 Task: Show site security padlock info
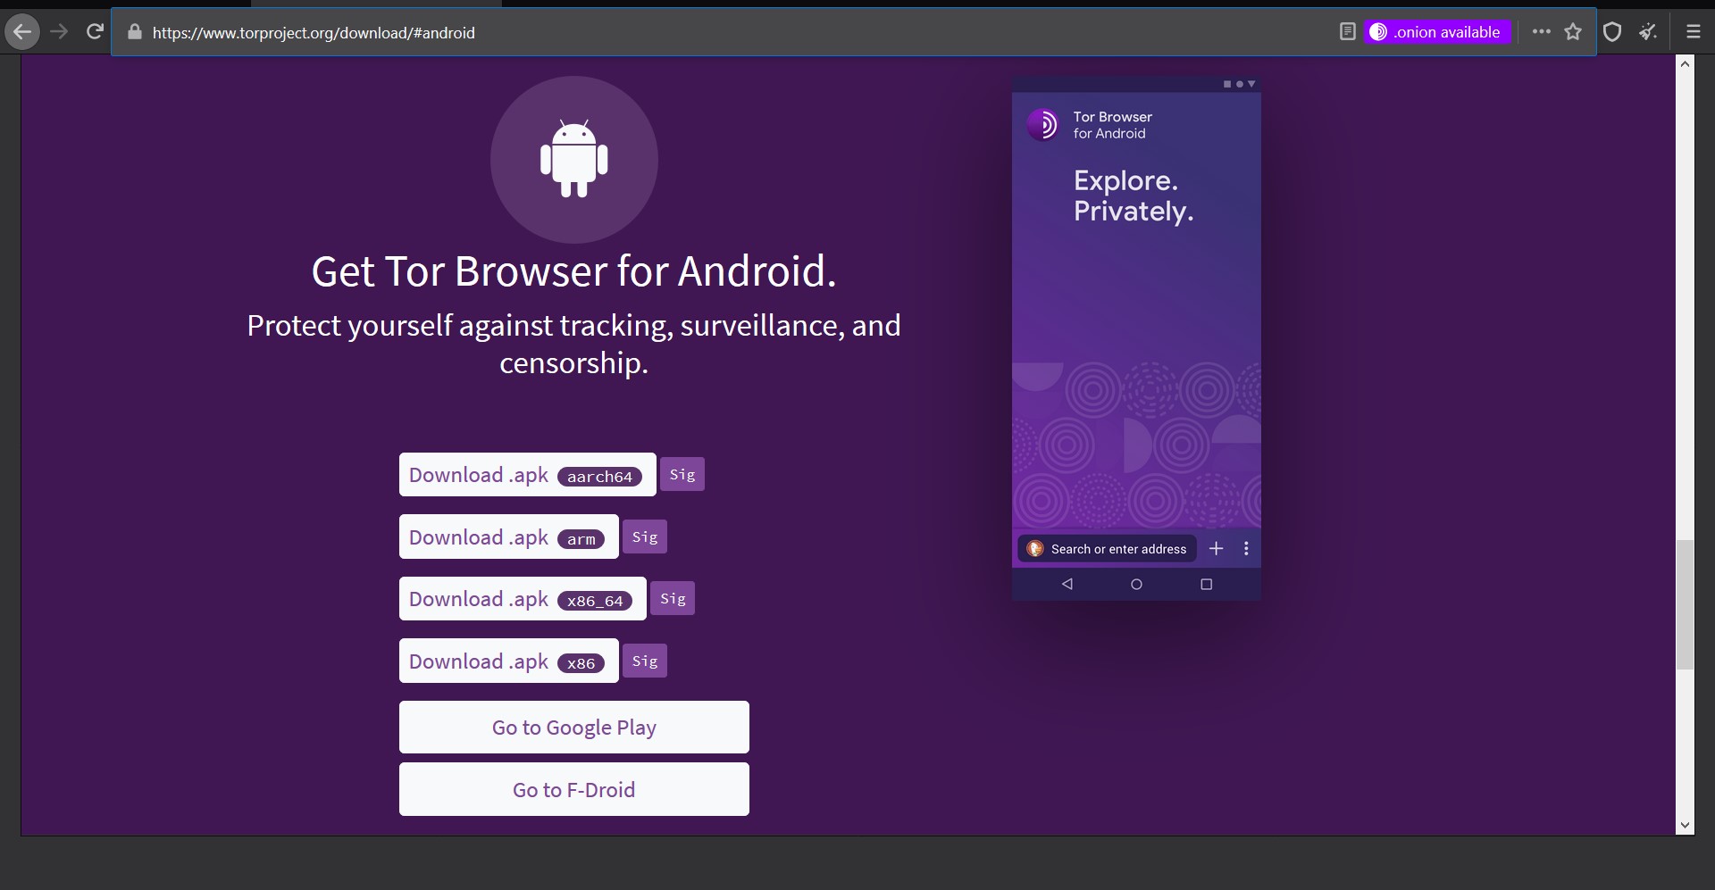click(135, 32)
